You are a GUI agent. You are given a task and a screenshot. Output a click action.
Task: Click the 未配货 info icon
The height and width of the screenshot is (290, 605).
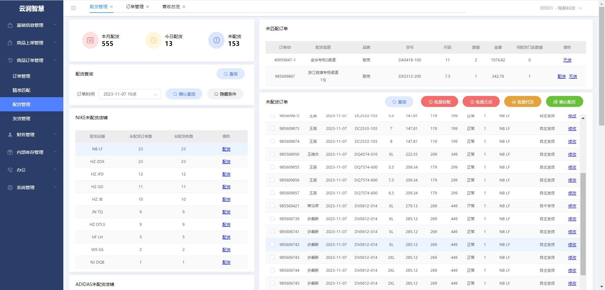point(216,40)
